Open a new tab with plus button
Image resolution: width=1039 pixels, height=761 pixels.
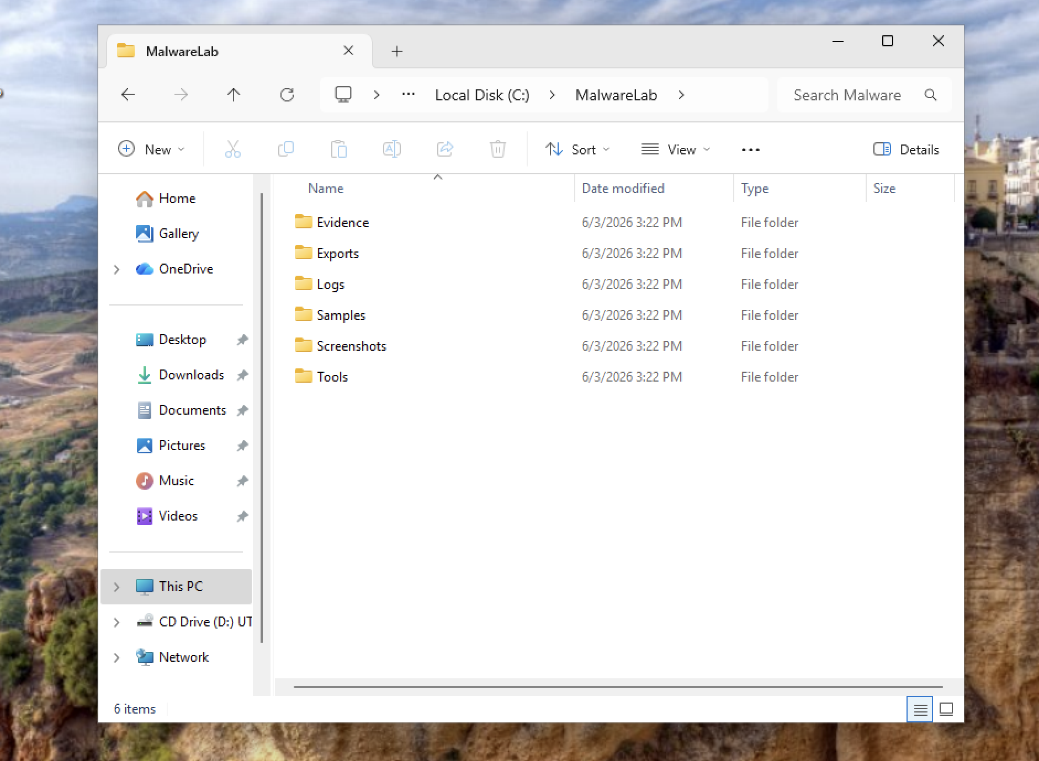point(397,51)
